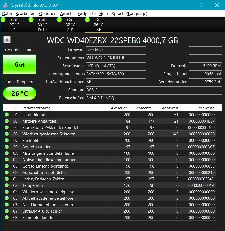Image resolution: width=225 pixels, height=231 pixels.
Task: Click status dot of Wiederzuweisungsereignisse row
Action: tap(7, 192)
